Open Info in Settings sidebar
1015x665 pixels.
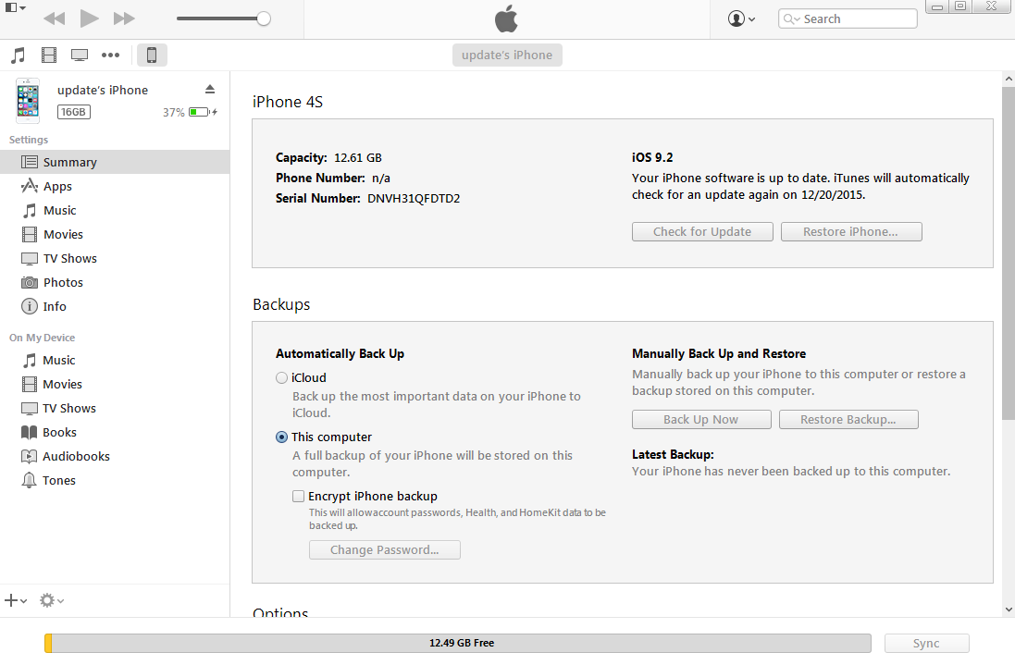pos(115,306)
